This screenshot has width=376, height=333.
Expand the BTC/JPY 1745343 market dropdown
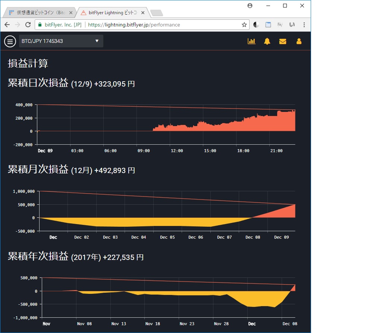[61, 41]
